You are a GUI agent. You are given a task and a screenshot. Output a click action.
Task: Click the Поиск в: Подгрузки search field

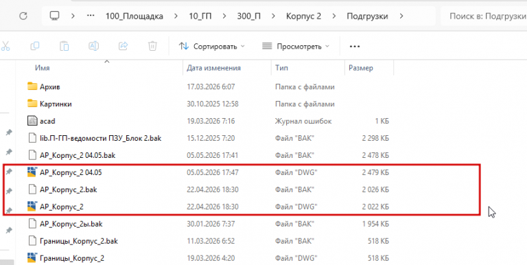(484, 16)
